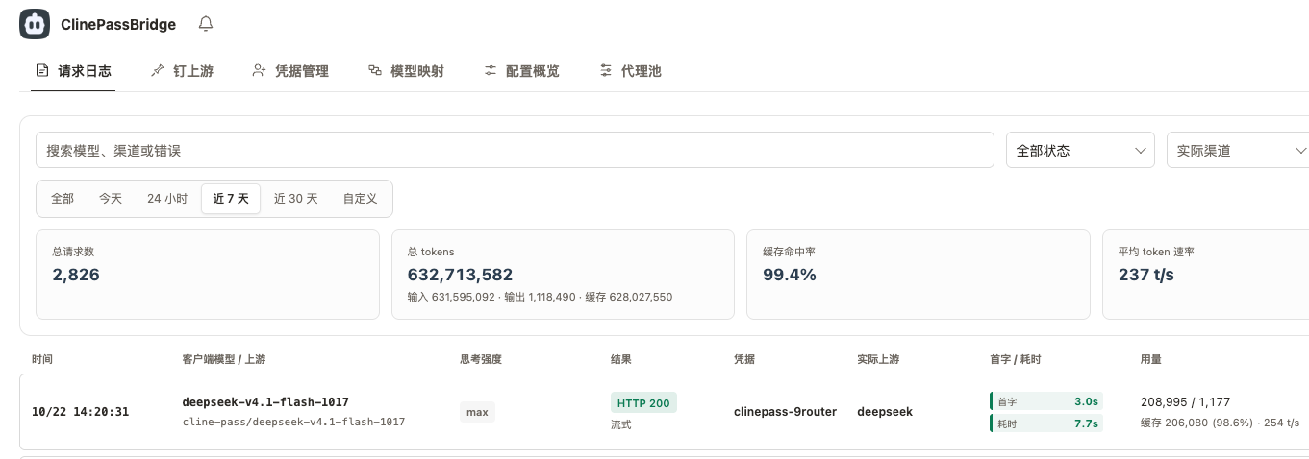
Task: Click the sliders icon beside 配置概览
Action: point(491,70)
